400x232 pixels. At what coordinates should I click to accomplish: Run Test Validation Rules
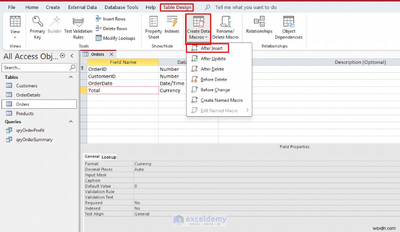[78, 27]
